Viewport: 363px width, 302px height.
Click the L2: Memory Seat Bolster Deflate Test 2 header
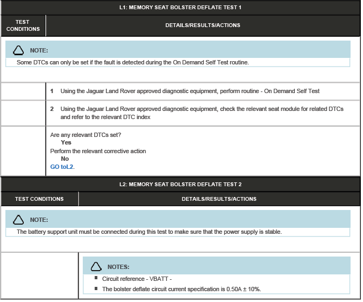180,185
